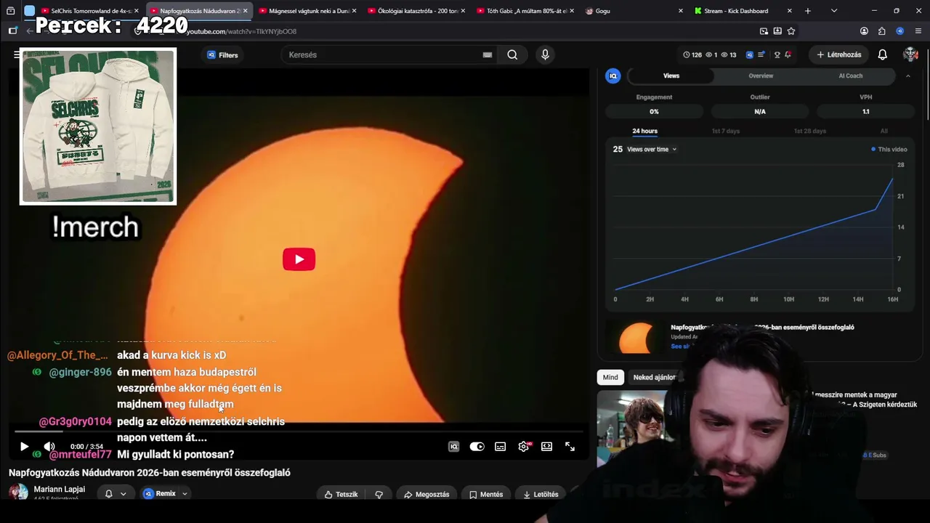This screenshot has width=930, height=523.
Task: Open the vidIQ alerts bell with red dot
Action: pos(788,54)
